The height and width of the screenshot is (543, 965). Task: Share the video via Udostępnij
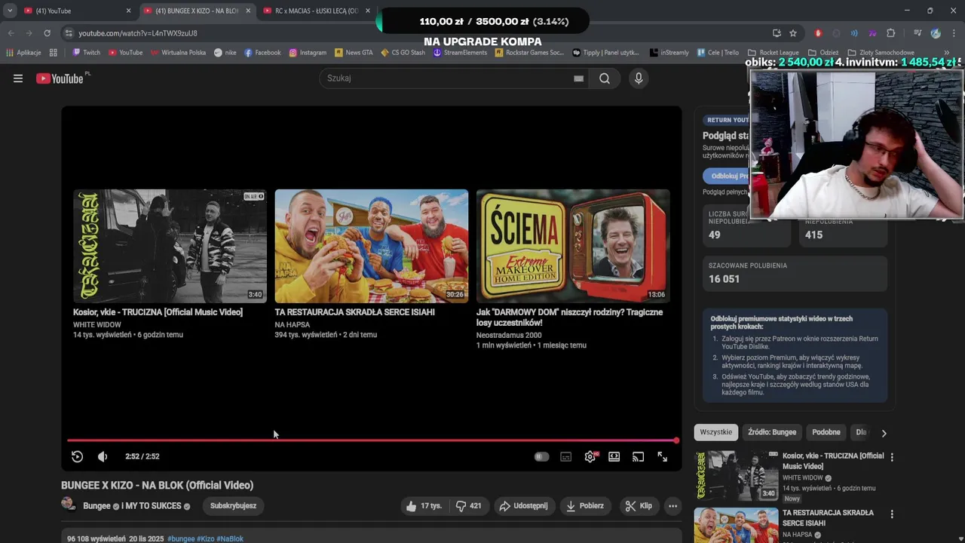[525, 506]
